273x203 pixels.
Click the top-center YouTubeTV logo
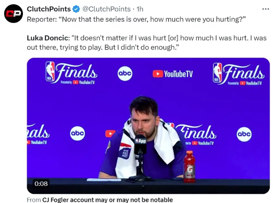[172, 74]
